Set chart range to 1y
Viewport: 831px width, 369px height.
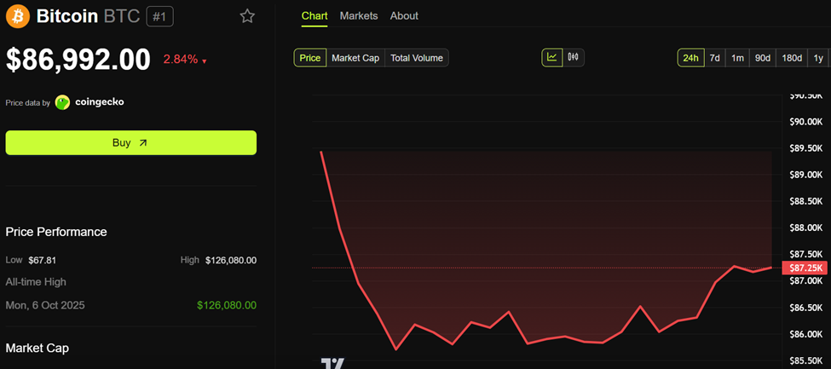[818, 58]
